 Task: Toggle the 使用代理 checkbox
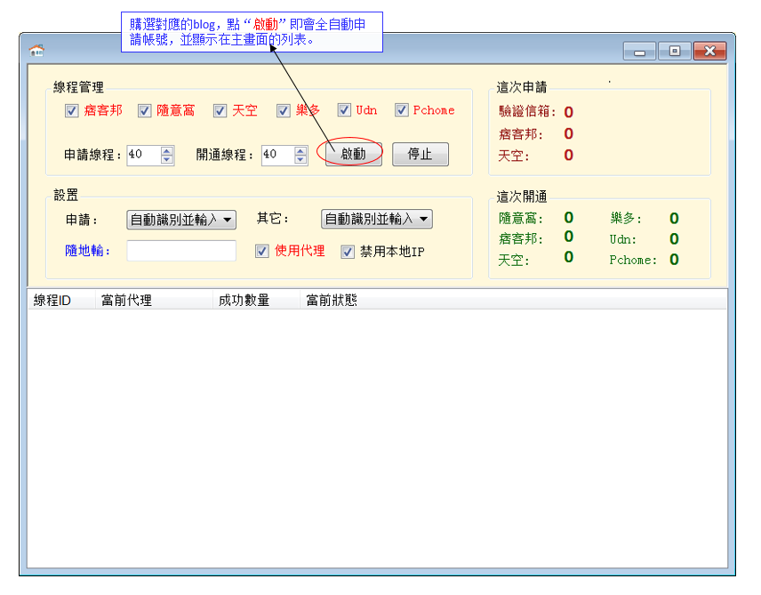click(x=261, y=252)
